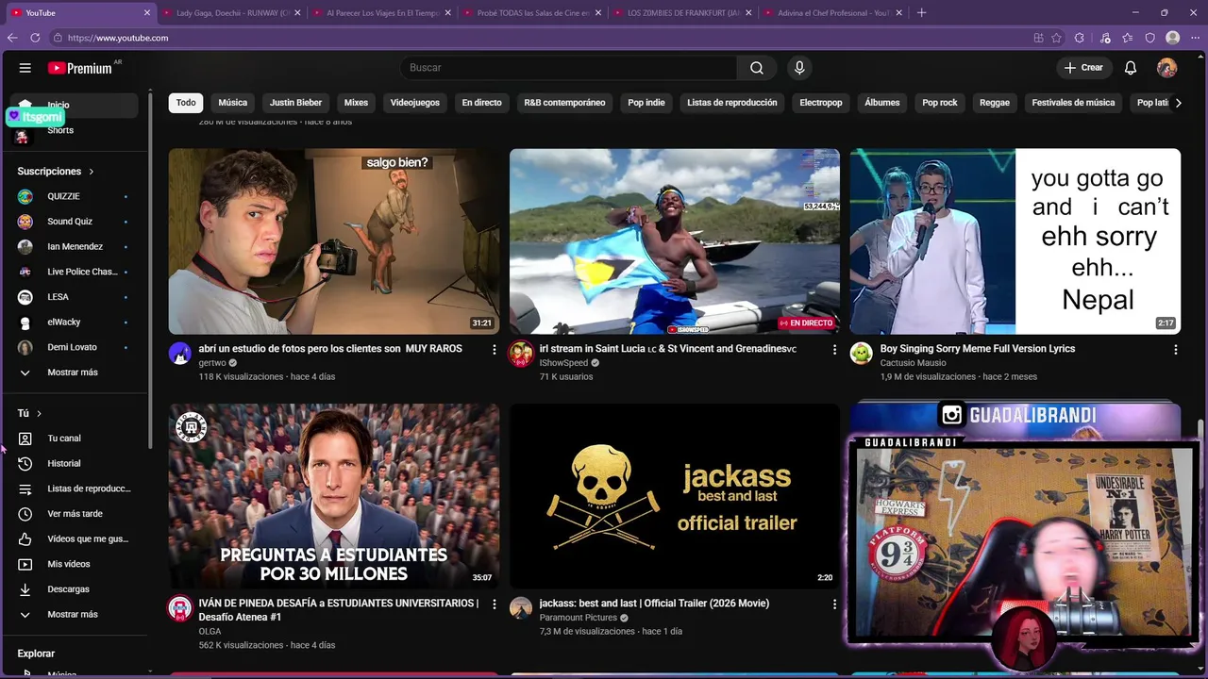Open Mis vídeos item
Viewport: 1208px width, 679px height.
point(75,564)
